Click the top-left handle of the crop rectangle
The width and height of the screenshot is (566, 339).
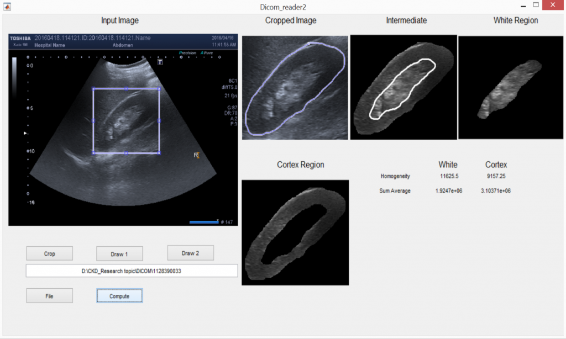pos(93,88)
